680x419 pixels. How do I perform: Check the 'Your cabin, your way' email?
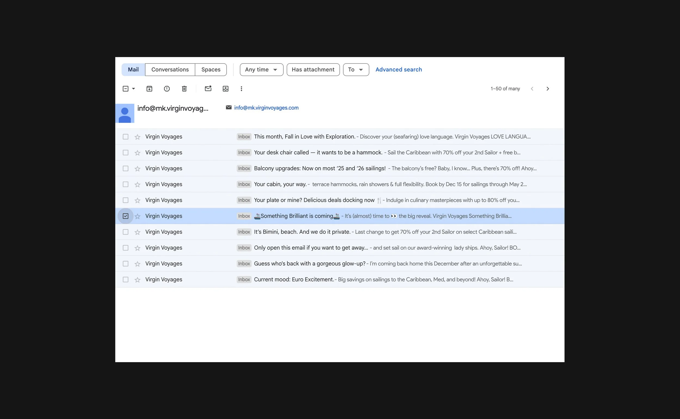point(125,184)
